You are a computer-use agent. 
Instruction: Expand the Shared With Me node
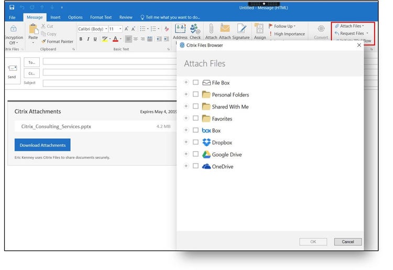pos(186,106)
